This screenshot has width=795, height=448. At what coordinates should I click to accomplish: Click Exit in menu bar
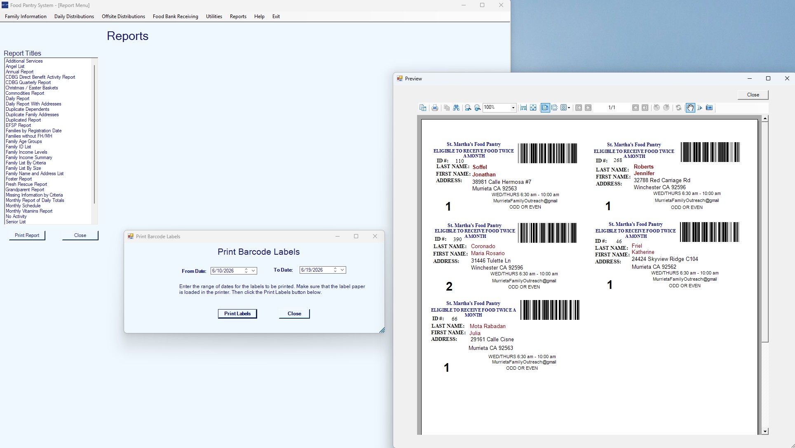click(276, 16)
